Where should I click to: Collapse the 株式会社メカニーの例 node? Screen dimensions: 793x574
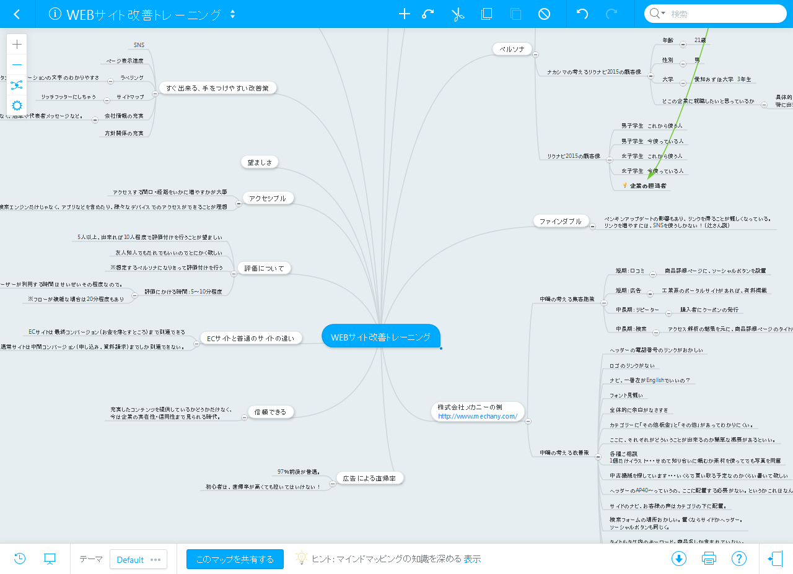click(x=528, y=421)
